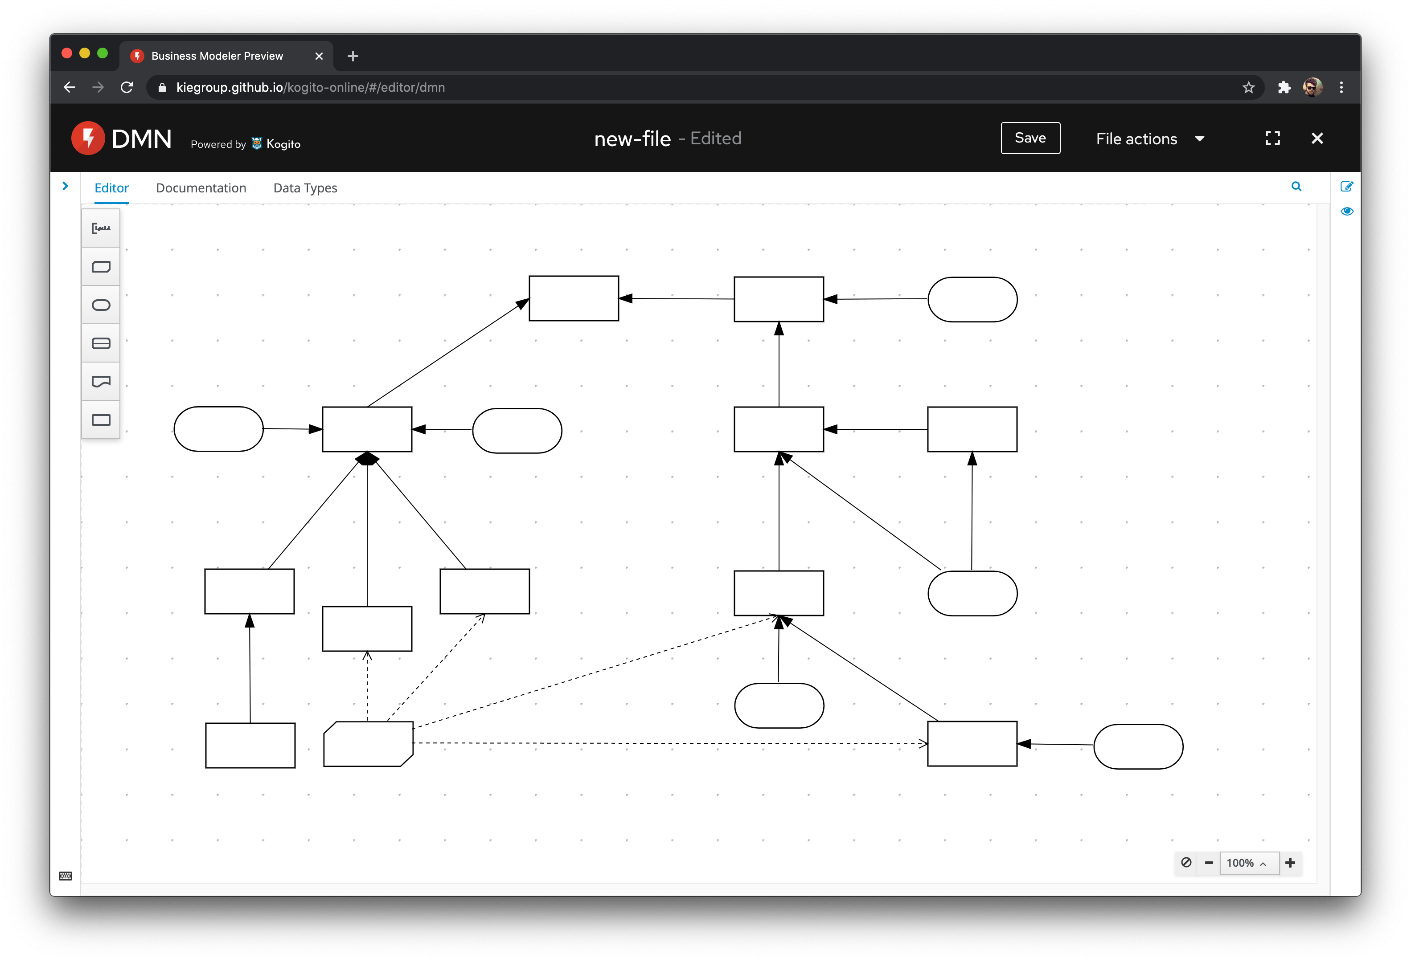
Task: Select the DMN Input Data palette tool
Action: [x=101, y=305]
